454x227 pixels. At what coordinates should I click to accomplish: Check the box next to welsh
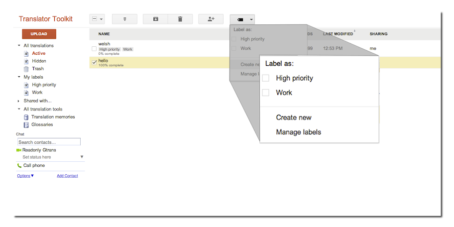(x=94, y=49)
